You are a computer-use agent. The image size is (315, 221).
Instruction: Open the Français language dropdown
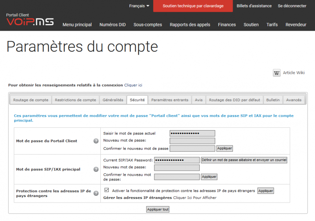tap(139, 6)
